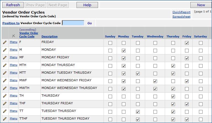Click pencil icon beside TTHF code
Screen dimensions: 212x123
coord(5,119)
